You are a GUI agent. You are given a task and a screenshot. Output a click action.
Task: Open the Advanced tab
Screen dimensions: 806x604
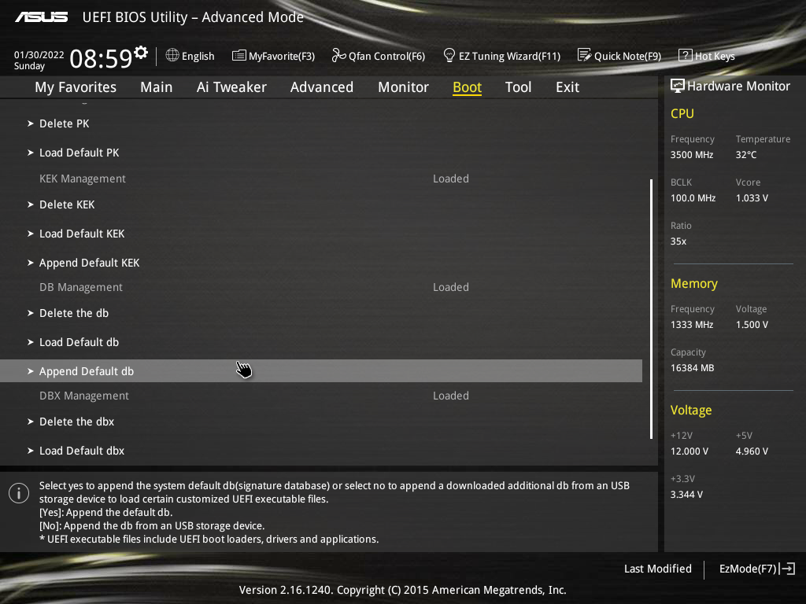[x=322, y=87]
